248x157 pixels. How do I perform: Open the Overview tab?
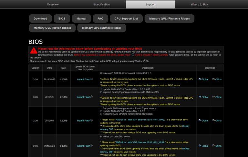tap(53, 5)
